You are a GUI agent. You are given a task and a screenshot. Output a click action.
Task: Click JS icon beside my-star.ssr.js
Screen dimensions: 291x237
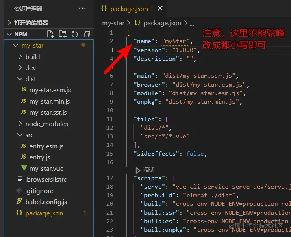(x=23, y=112)
